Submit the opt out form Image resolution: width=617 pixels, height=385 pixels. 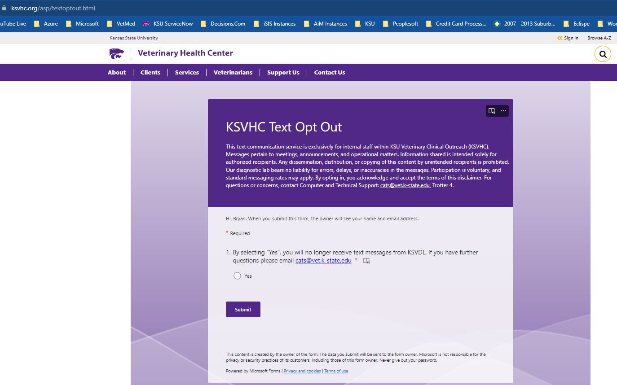[x=243, y=309]
